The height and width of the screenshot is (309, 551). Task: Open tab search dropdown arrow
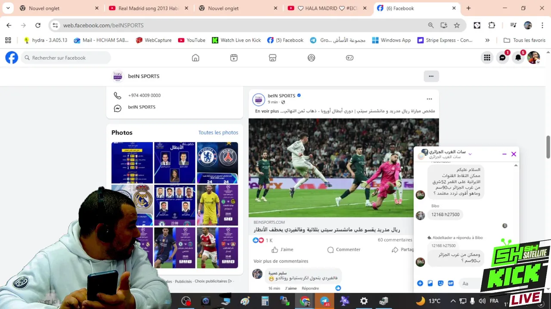click(x=8, y=8)
